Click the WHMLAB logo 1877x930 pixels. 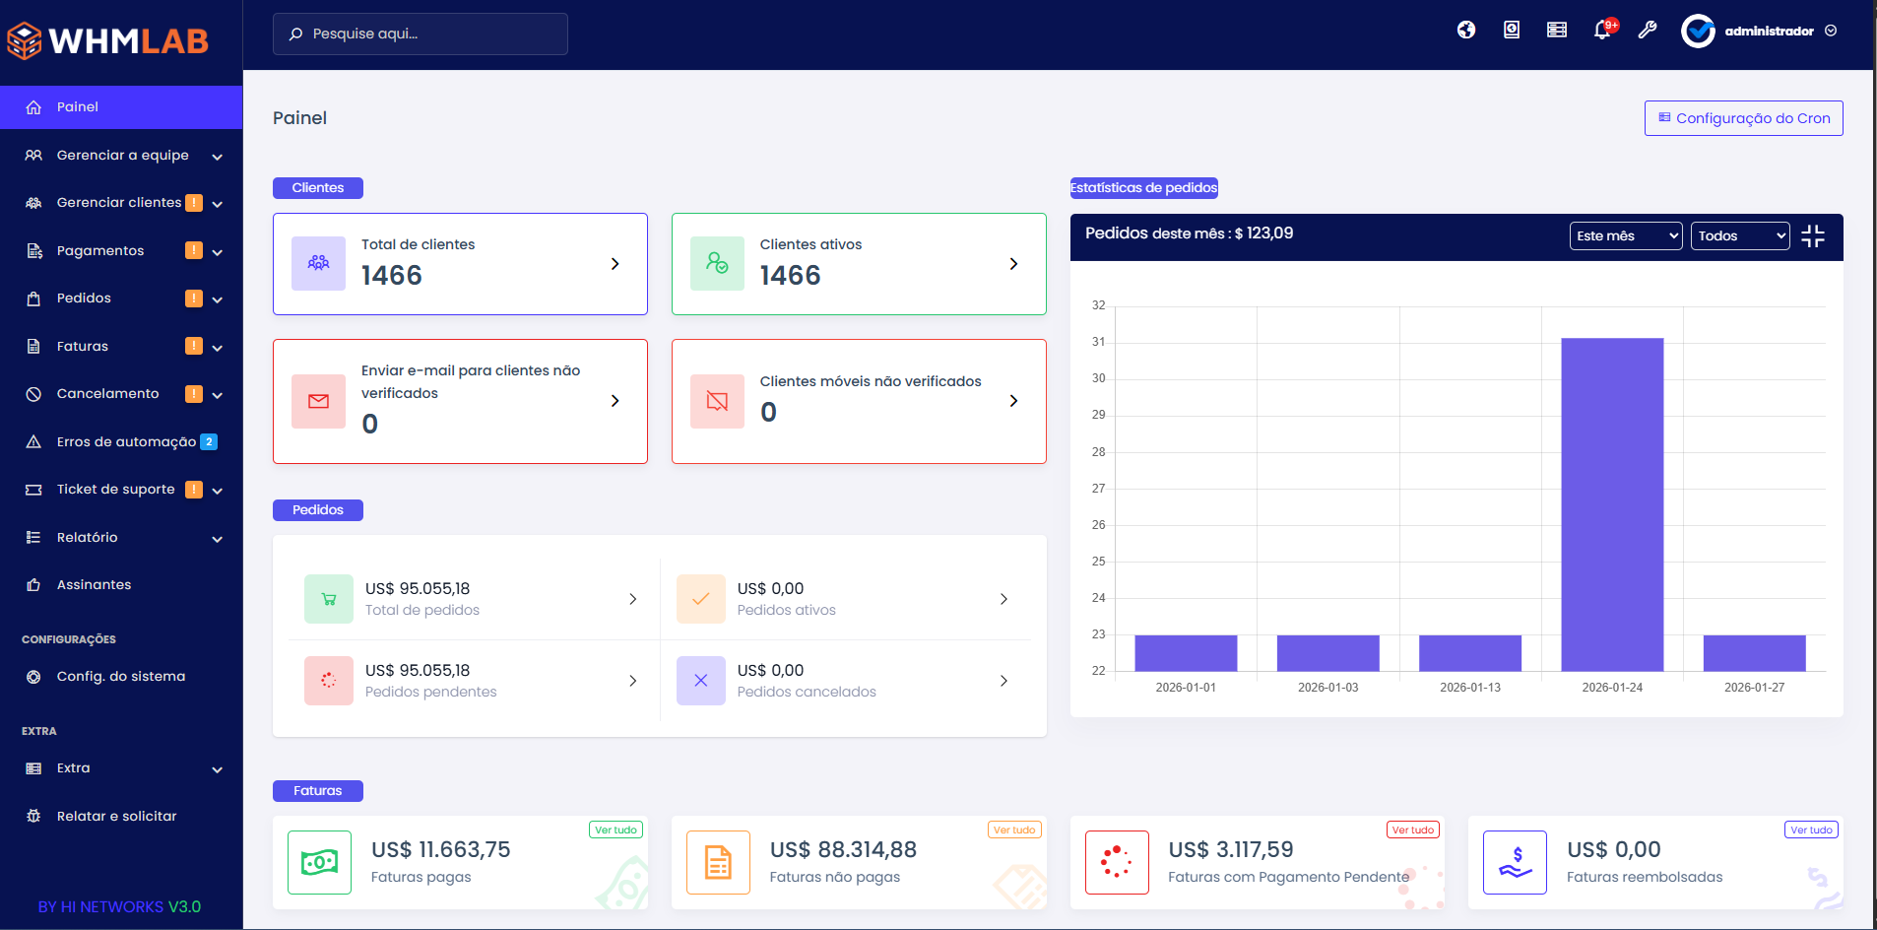pos(108,40)
